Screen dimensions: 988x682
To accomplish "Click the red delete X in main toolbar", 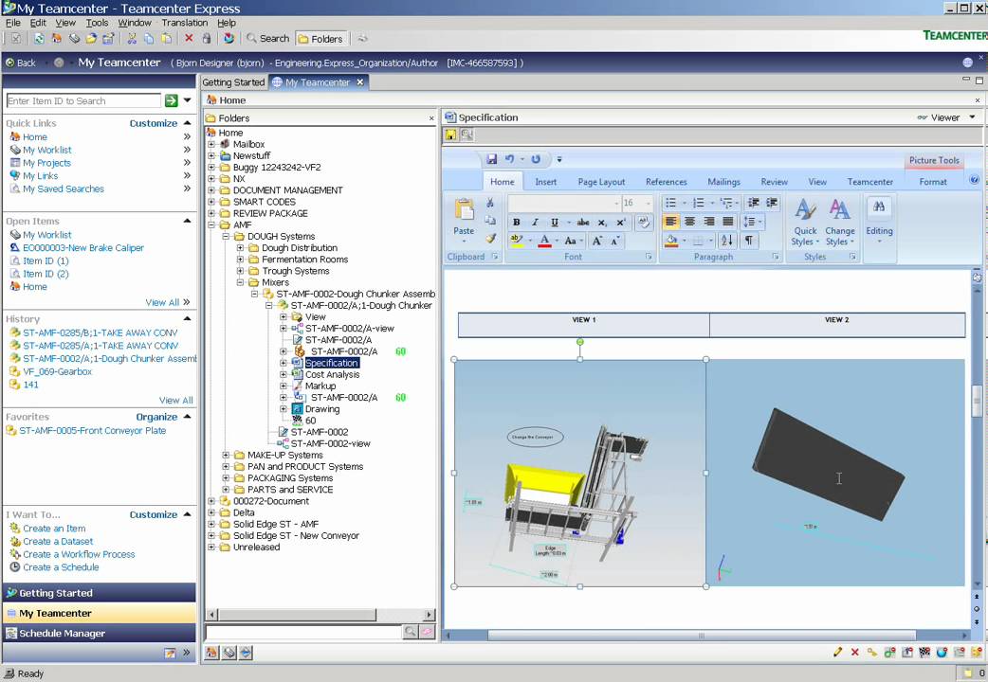I will coord(189,39).
